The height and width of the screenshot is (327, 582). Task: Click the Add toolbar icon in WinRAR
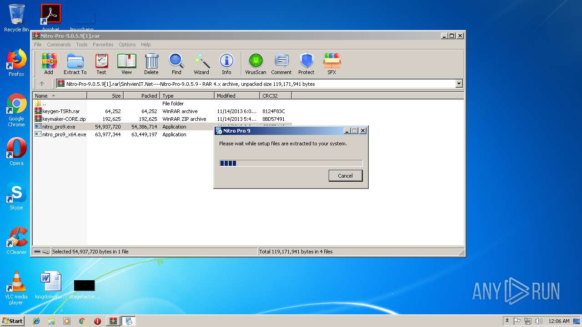[x=49, y=64]
